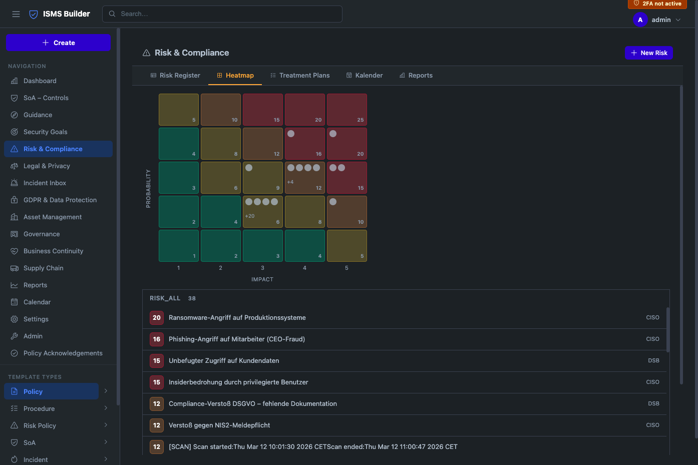The height and width of the screenshot is (465, 698).
Task: Select the SoA template type
Action: pyautogui.click(x=51, y=442)
